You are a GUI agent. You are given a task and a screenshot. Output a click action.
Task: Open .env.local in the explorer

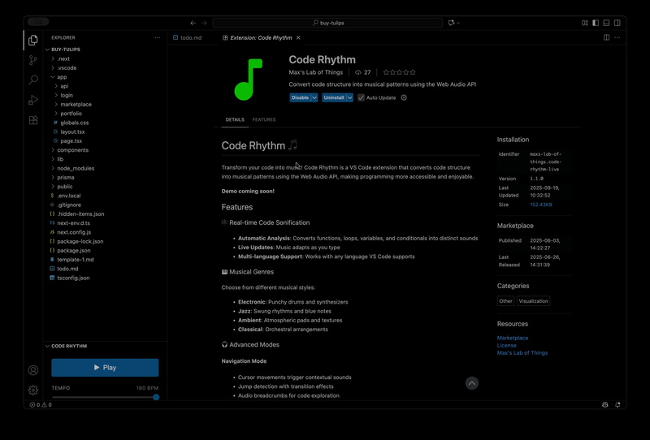[69, 196]
